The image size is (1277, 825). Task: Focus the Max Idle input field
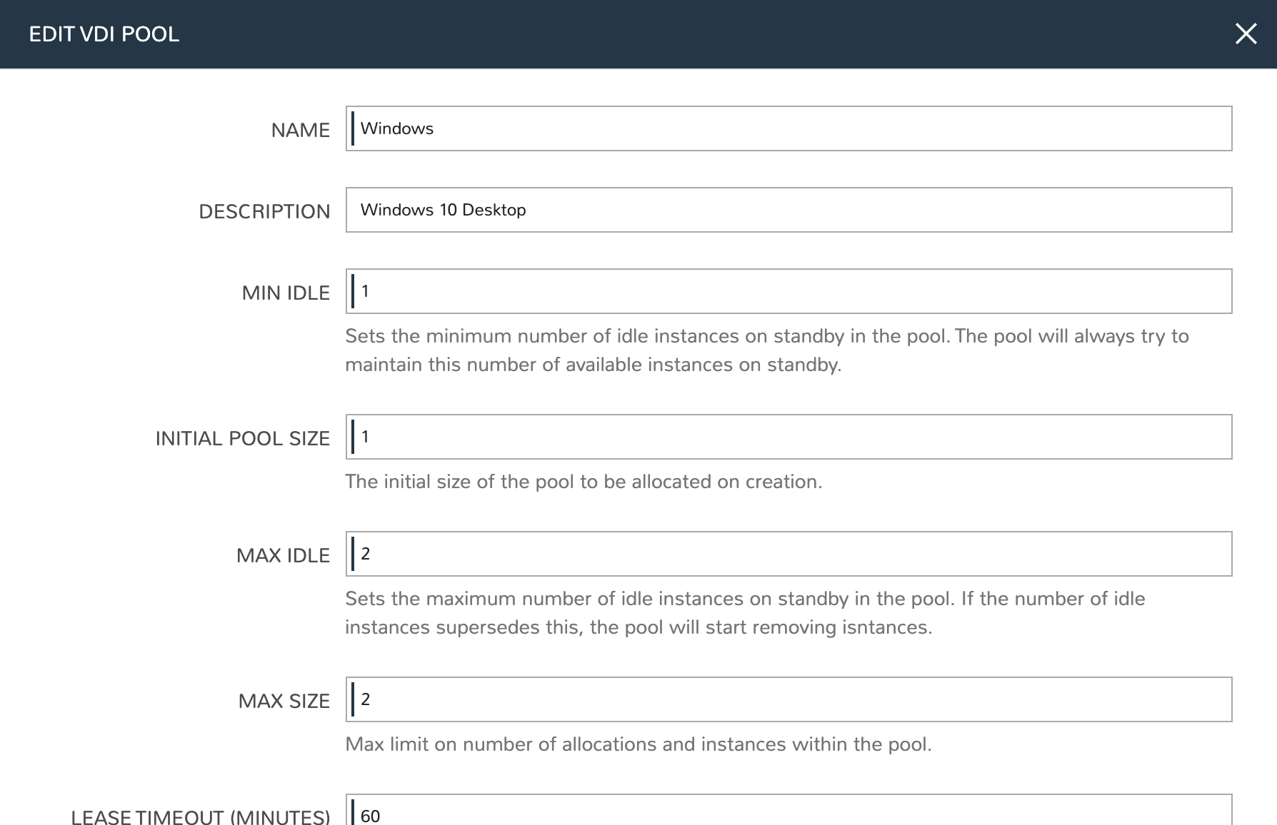point(788,554)
